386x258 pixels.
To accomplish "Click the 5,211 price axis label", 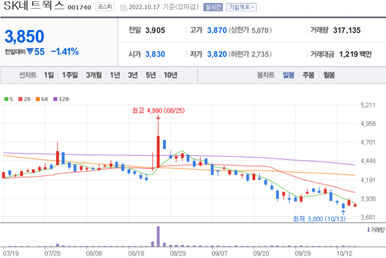I will [368, 105].
